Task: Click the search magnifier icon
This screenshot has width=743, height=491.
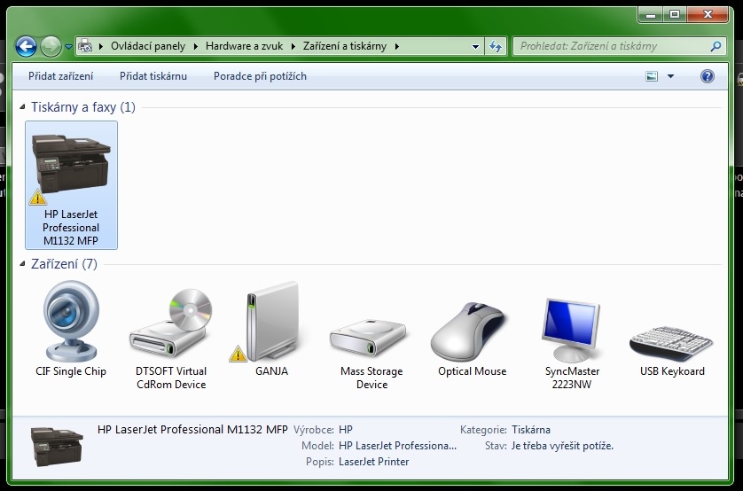Action: pos(716,46)
